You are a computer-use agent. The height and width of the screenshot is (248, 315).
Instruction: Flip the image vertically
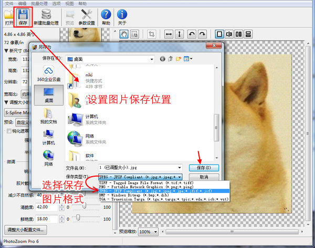coord(180,34)
